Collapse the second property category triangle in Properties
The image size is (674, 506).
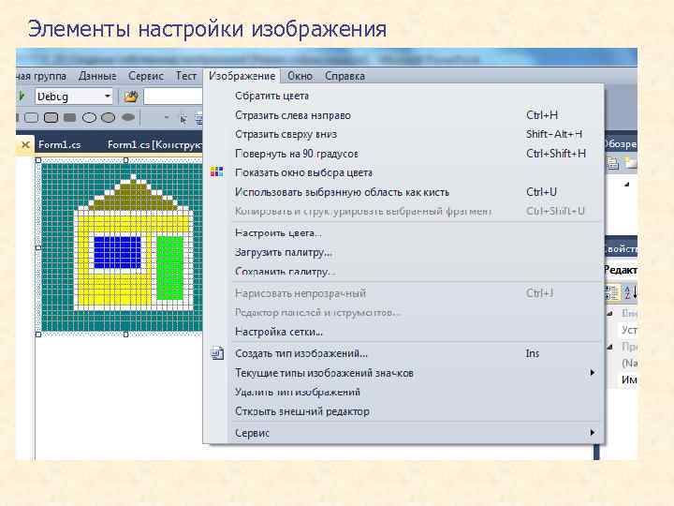click(609, 347)
